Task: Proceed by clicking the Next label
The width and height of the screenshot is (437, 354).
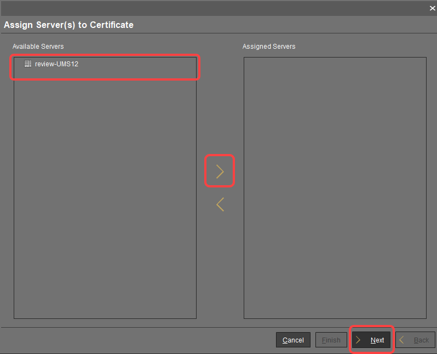Action: 377,340
